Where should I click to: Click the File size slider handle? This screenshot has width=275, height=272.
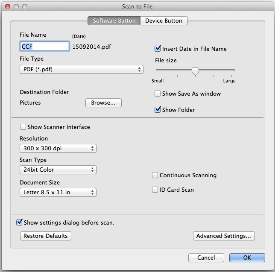click(195, 71)
